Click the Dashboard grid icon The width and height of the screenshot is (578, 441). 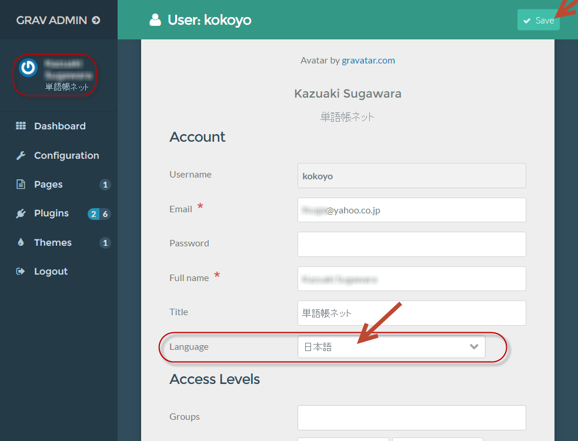(x=21, y=126)
